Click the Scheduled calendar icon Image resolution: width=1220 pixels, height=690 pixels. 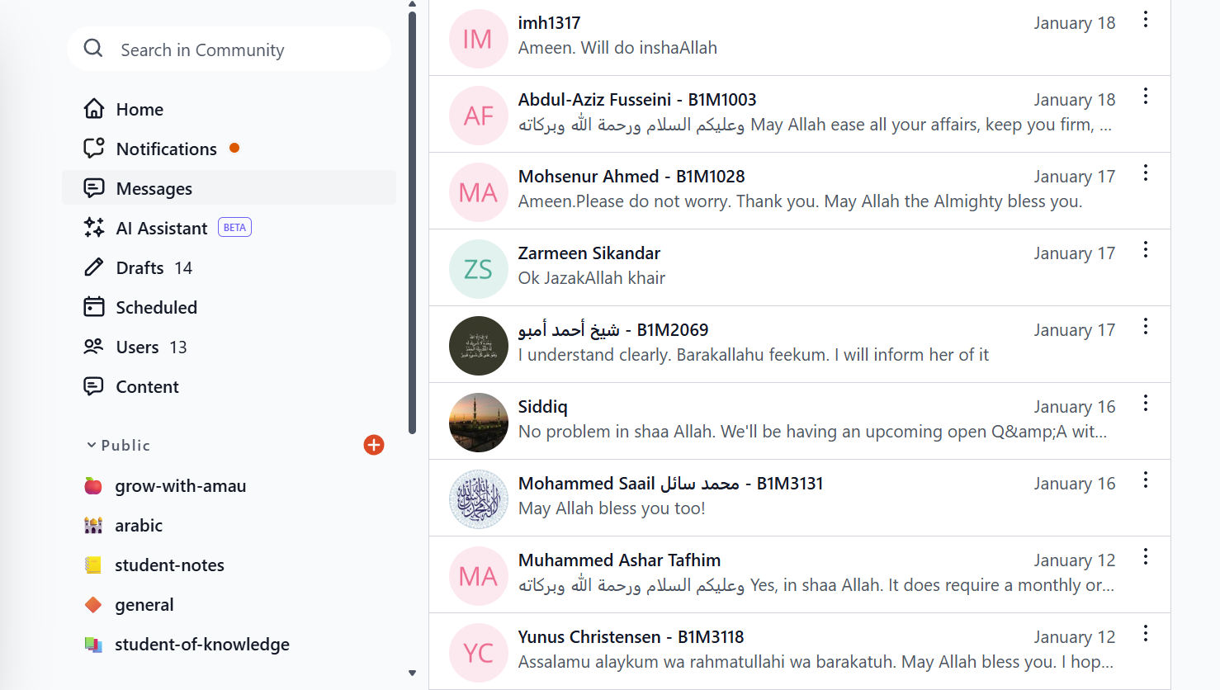[94, 307]
